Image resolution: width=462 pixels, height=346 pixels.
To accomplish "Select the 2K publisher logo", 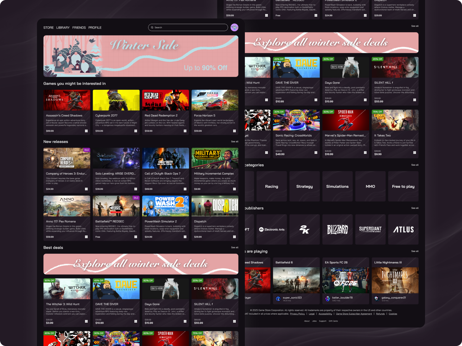I will pos(305,230).
